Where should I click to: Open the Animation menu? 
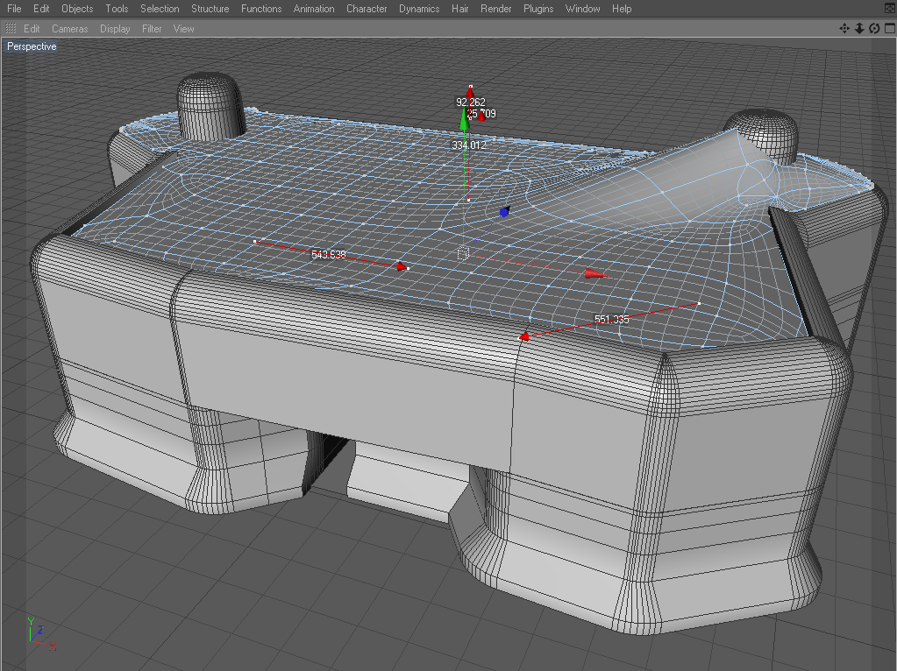coord(314,9)
